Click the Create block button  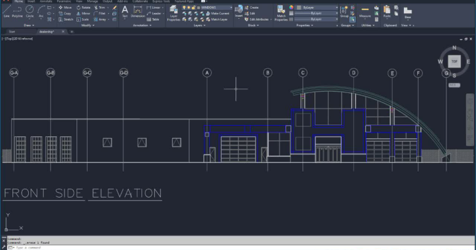point(252,7)
